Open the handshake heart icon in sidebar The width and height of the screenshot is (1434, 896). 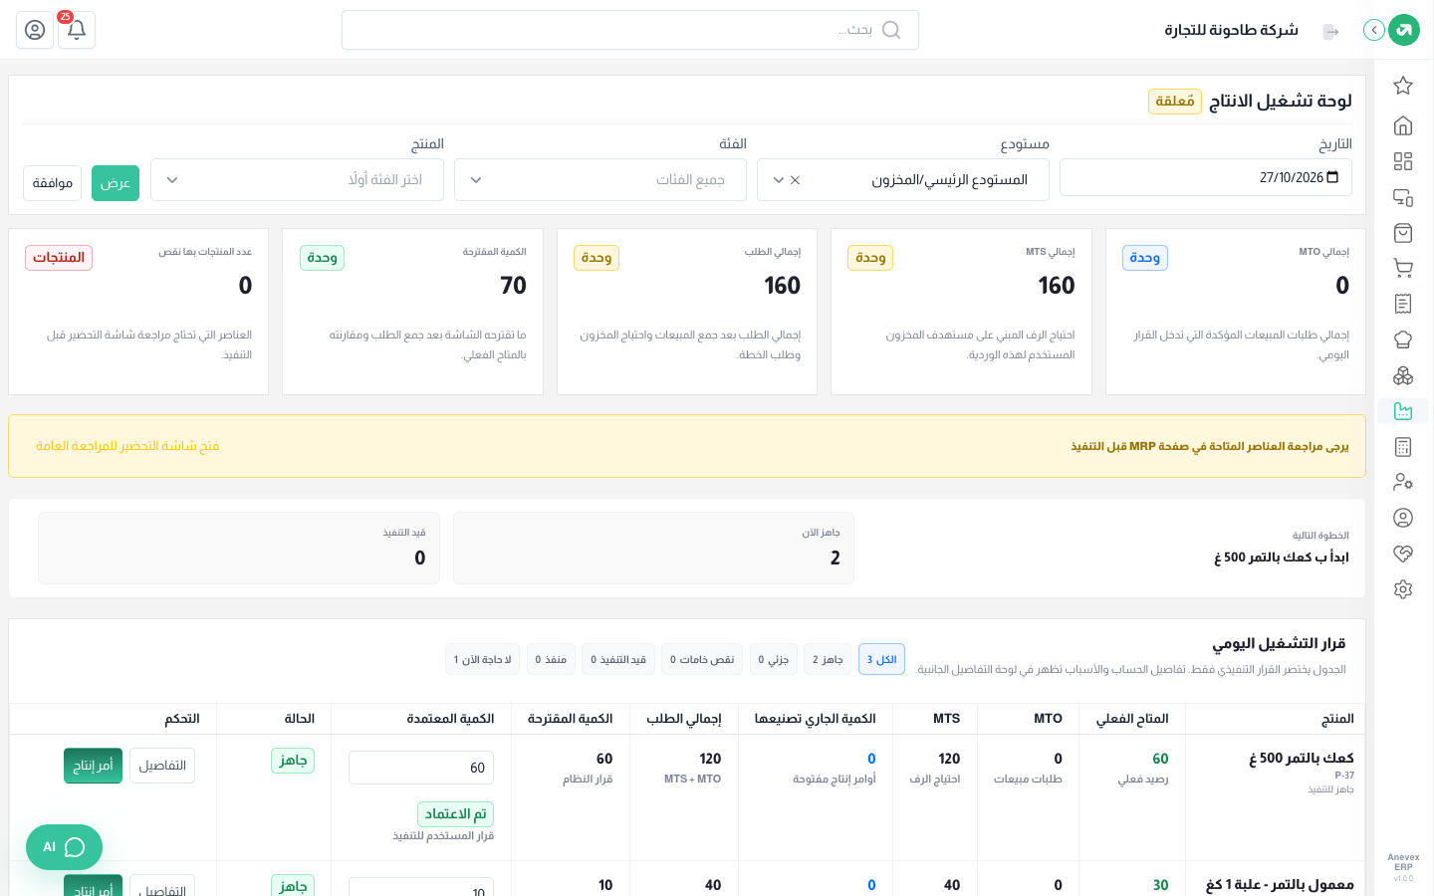coord(1403,554)
